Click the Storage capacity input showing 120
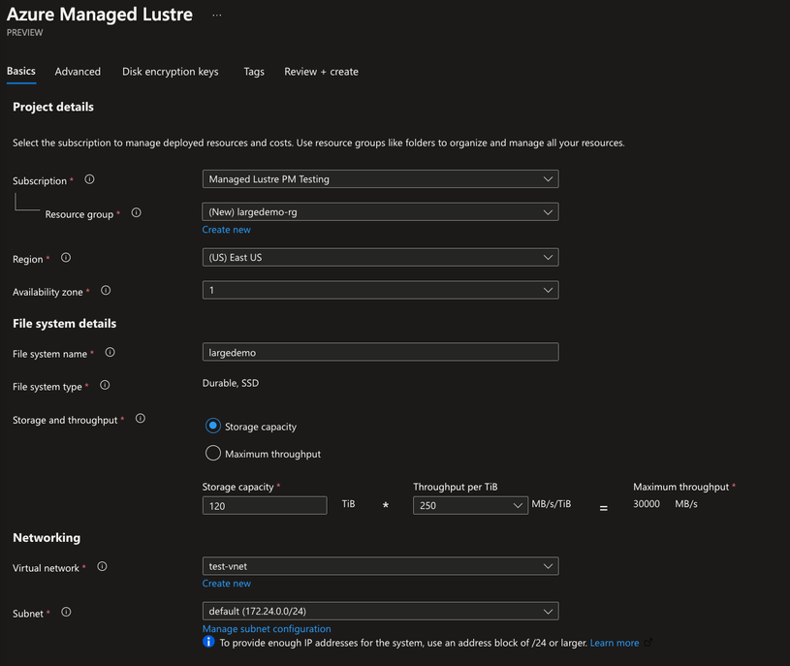This screenshot has width=790, height=666. 265,506
